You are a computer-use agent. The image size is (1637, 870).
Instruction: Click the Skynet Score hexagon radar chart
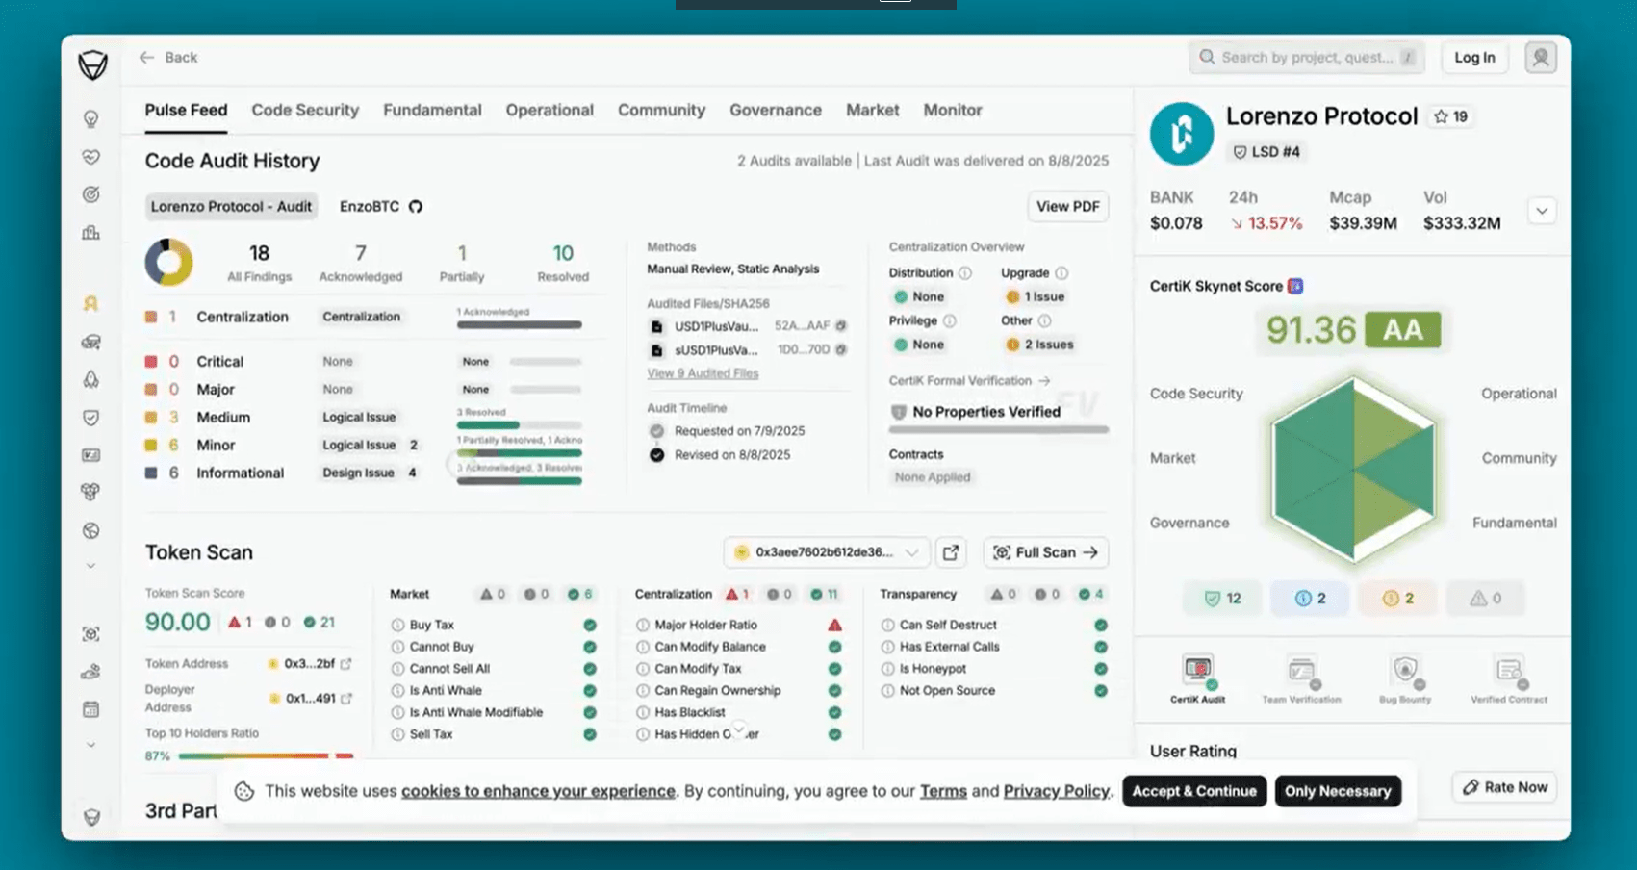click(1353, 469)
